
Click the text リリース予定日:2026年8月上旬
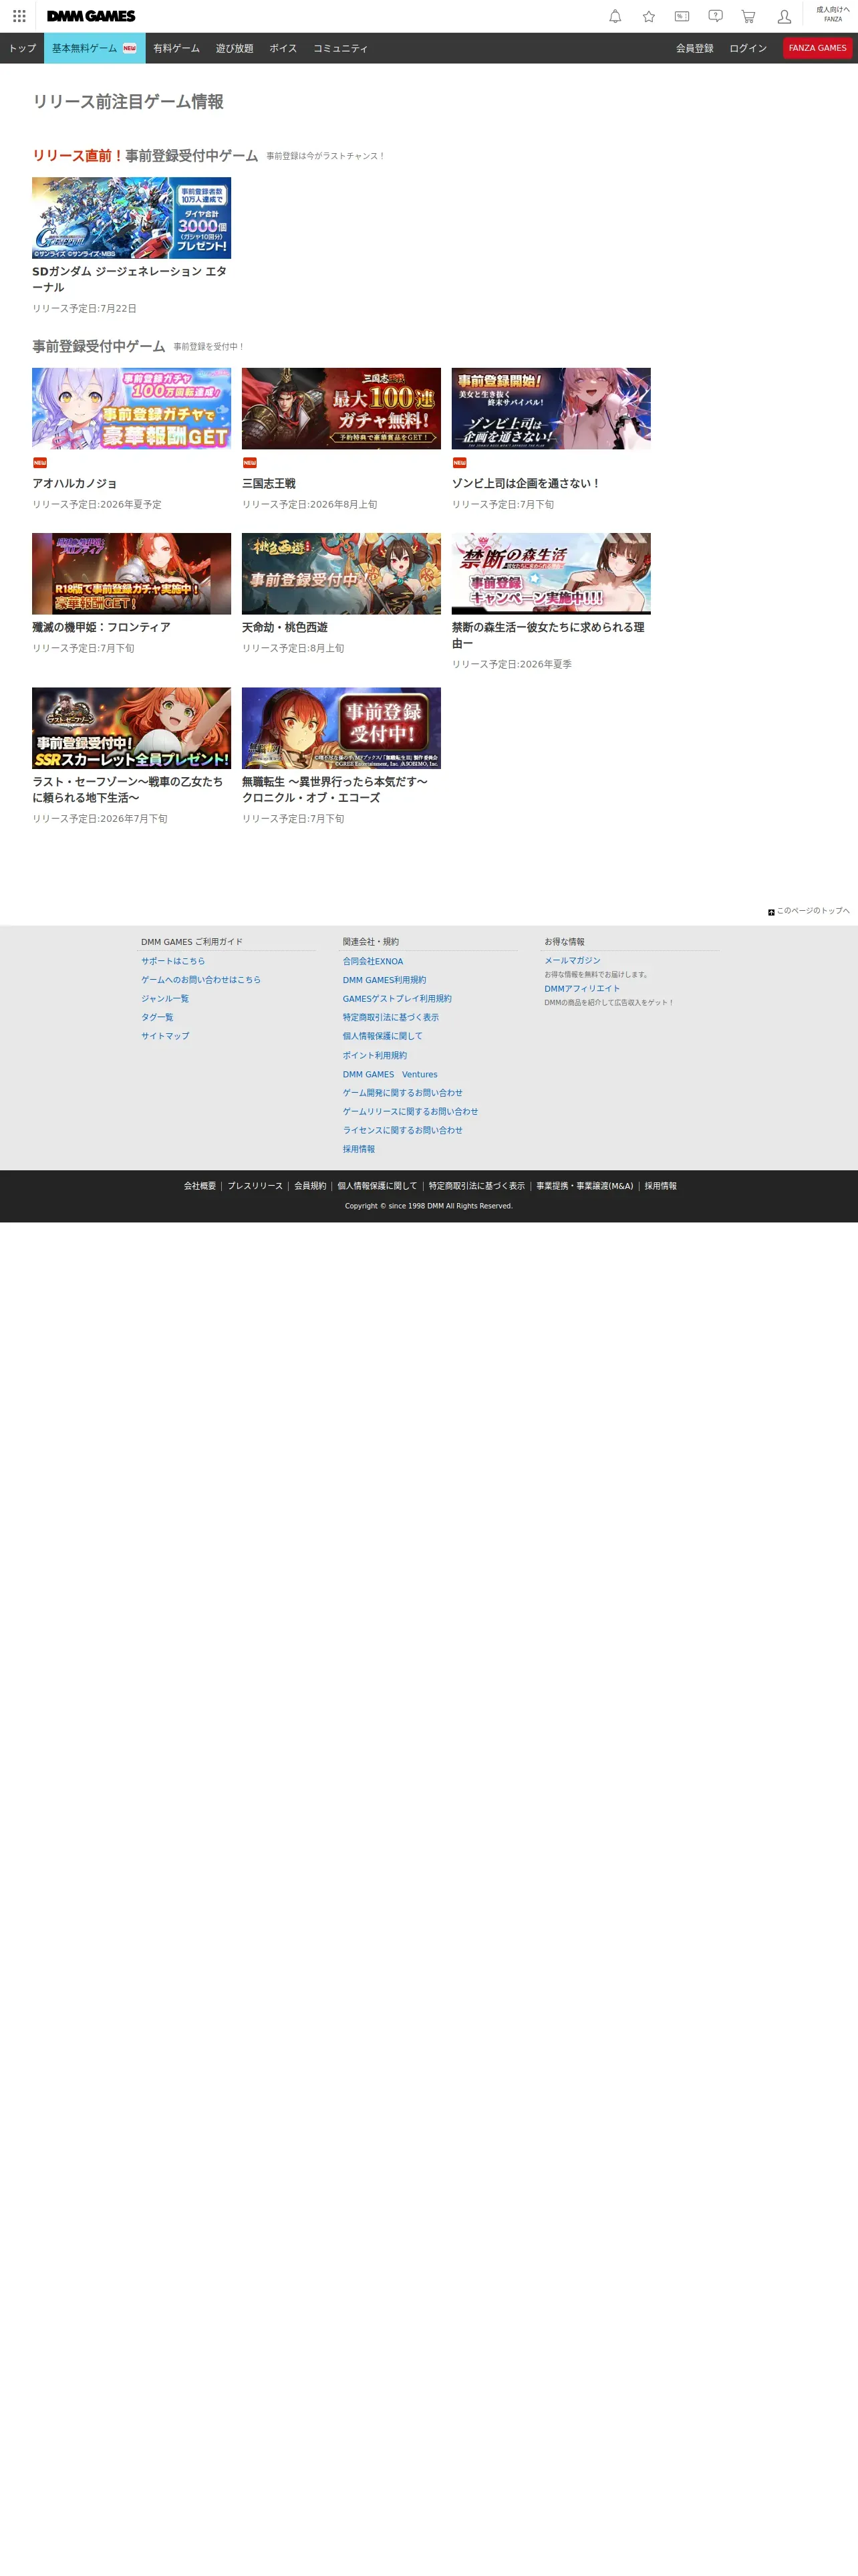pyautogui.click(x=309, y=505)
